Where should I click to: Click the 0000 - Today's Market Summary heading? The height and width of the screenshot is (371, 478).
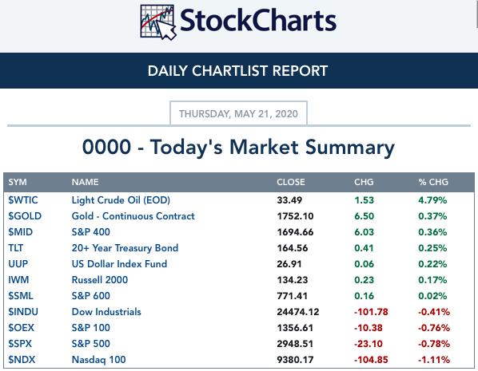click(x=238, y=148)
